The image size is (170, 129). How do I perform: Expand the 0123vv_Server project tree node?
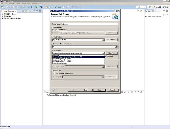pyautogui.click(x=2, y=14)
